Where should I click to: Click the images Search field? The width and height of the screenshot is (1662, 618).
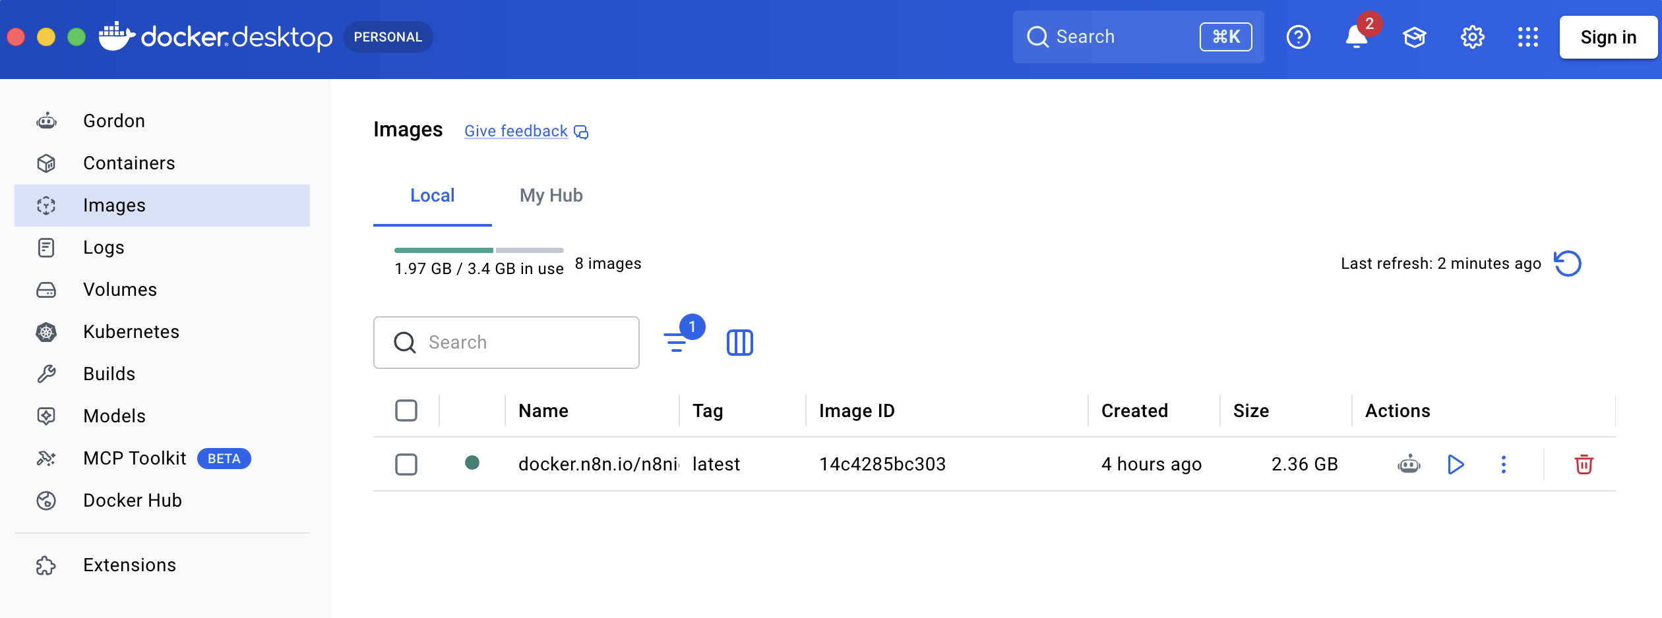pyautogui.click(x=507, y=343)
